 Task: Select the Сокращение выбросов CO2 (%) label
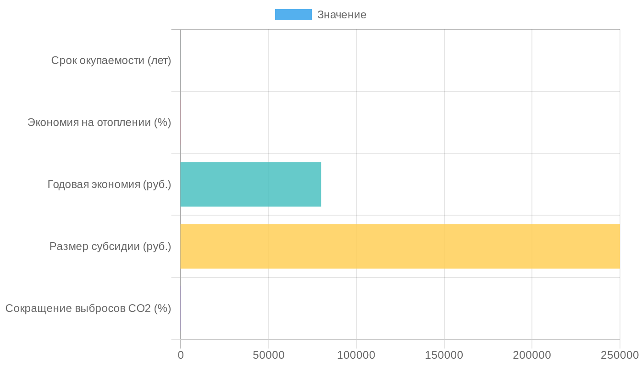click(88, 308)
